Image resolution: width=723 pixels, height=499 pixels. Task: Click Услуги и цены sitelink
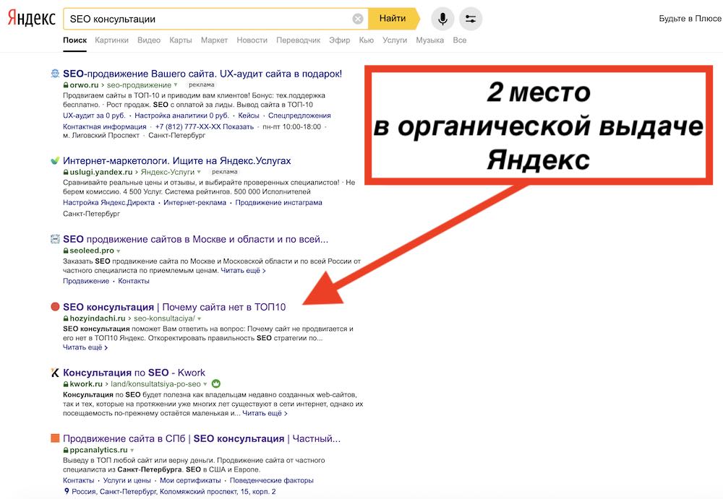(127, 480)
